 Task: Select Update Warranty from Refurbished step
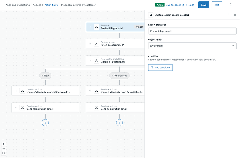click(115, 91)
